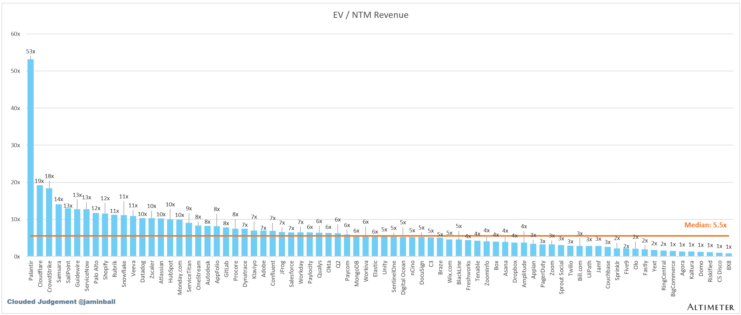The height and width of the screenshot is (315, 741).
Task: Click the 'Salesforce' axis label
Action: click(291, 274)
